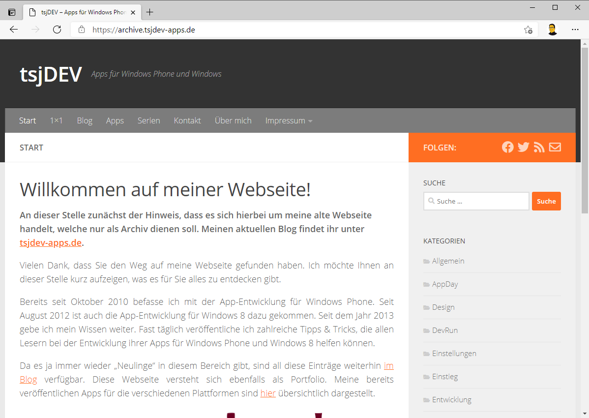
Task: Open the Twitter follow icon
Action: 523,147
